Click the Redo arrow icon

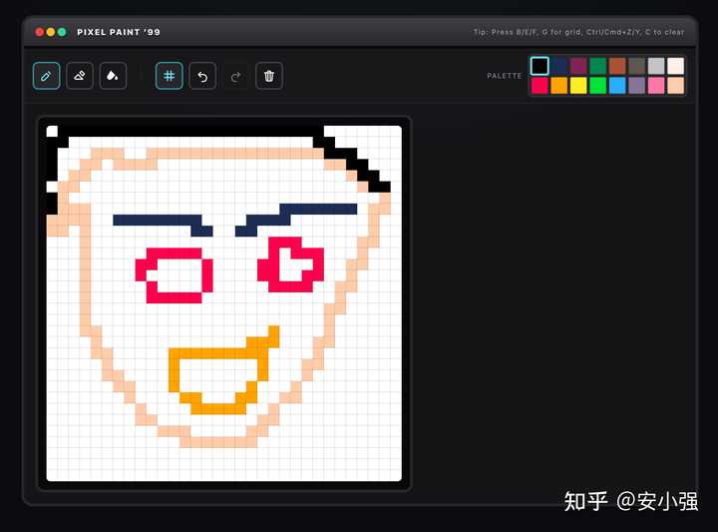235,76
